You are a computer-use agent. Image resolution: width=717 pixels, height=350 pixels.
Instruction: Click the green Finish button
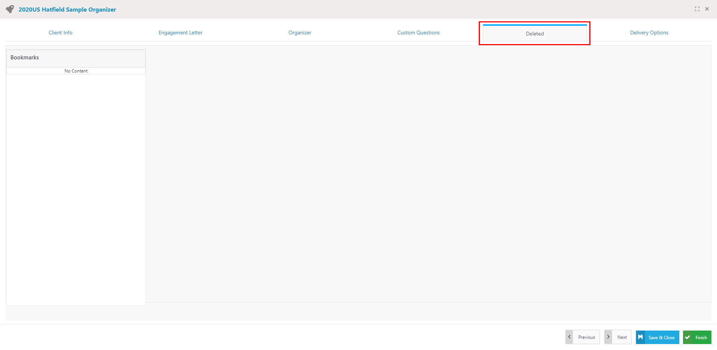(x=697, y=337)
